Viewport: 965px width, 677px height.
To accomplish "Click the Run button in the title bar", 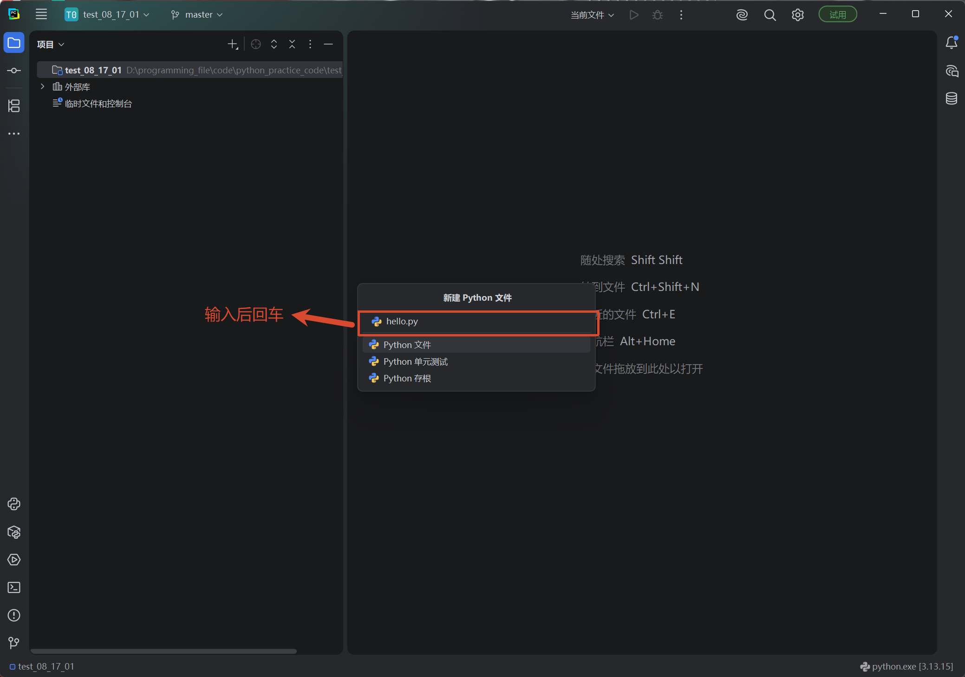I will 633,15.
